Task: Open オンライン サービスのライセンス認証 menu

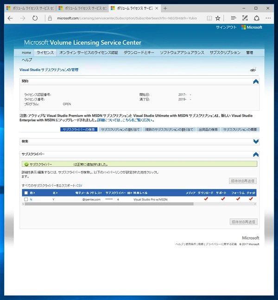Action: click(88, 53)
